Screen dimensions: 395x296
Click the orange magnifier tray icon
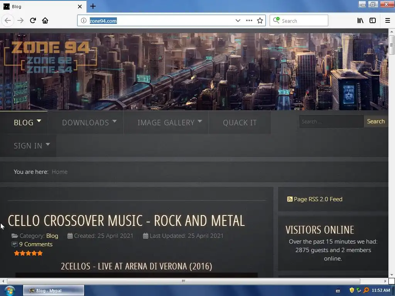[x=366, y=290]
